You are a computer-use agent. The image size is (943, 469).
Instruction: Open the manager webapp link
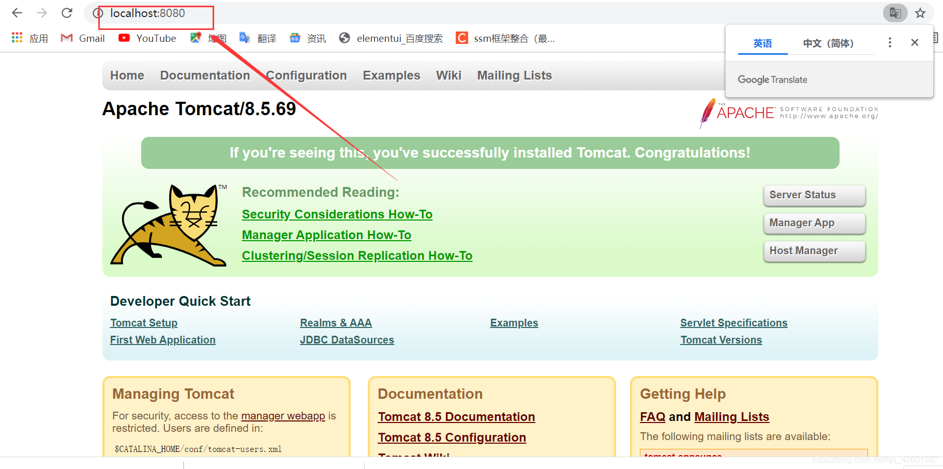(283, 416)
